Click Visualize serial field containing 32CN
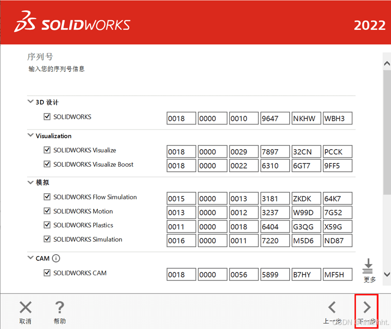This screenshot has height=329, width=391. [x=306, y=151]
